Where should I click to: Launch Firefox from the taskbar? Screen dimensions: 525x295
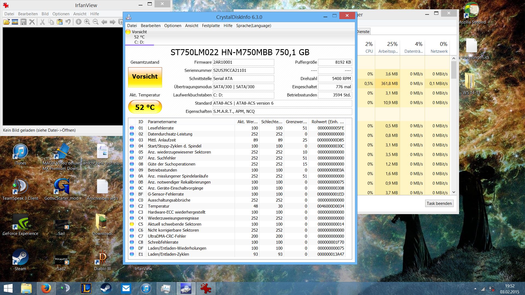(x=46, y=288)
